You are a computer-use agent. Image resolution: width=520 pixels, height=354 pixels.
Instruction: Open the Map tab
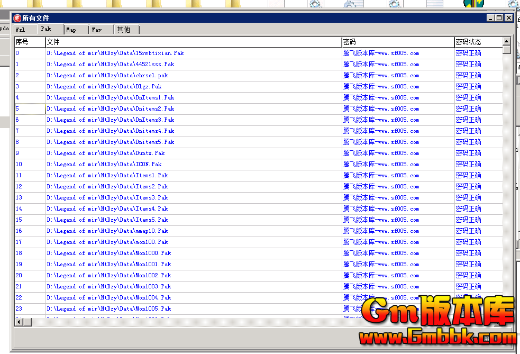[71, 30]
